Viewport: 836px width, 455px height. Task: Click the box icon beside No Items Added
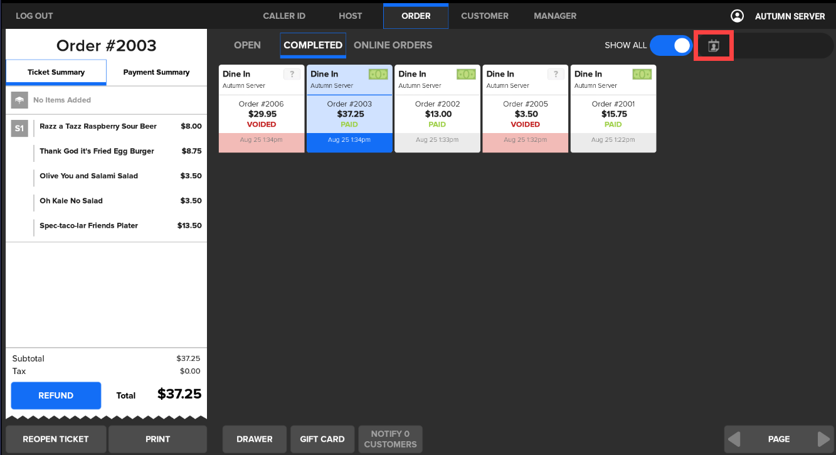point(19,100)
